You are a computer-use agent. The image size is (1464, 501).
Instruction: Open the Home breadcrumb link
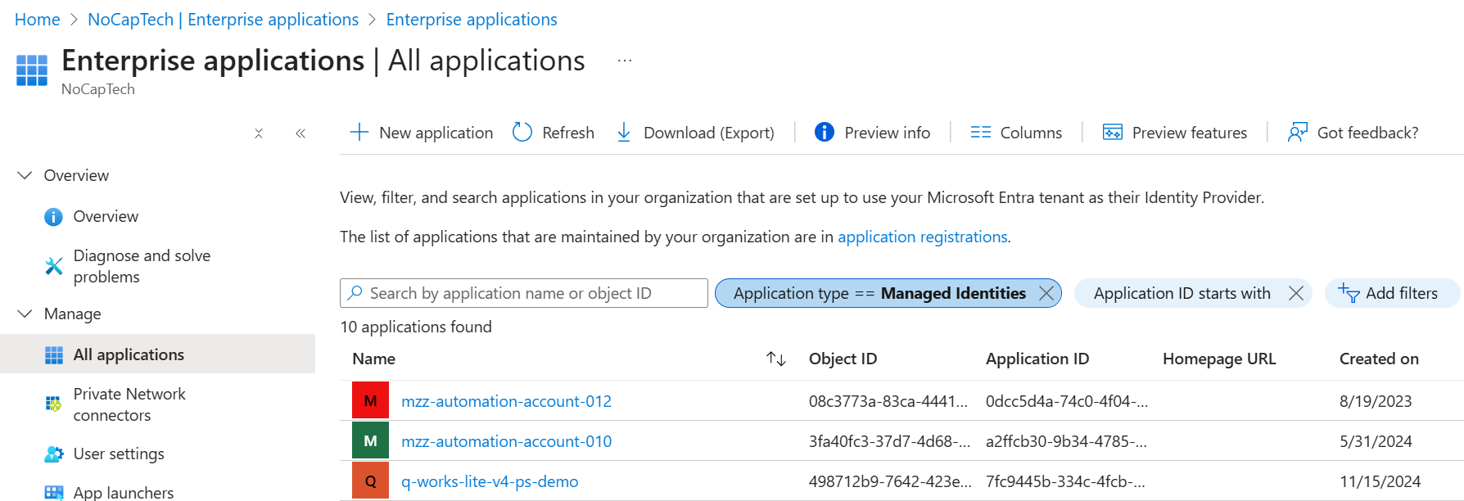[x=37, y=20]
